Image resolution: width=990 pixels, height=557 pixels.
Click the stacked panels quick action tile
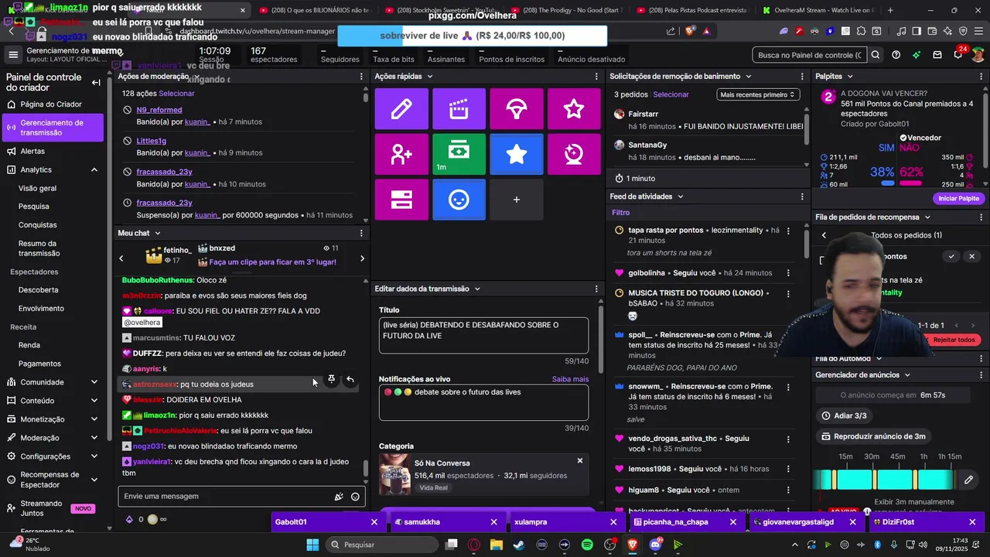pos(401,200)
